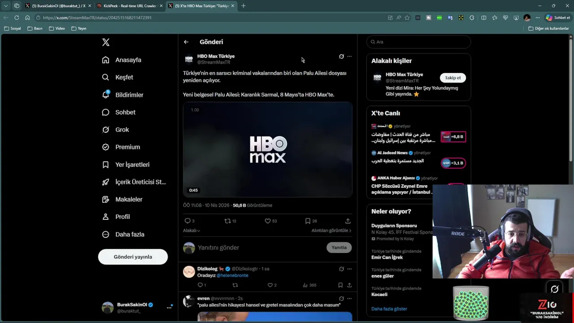Open Daha fazla menu

tap(123, 234)
